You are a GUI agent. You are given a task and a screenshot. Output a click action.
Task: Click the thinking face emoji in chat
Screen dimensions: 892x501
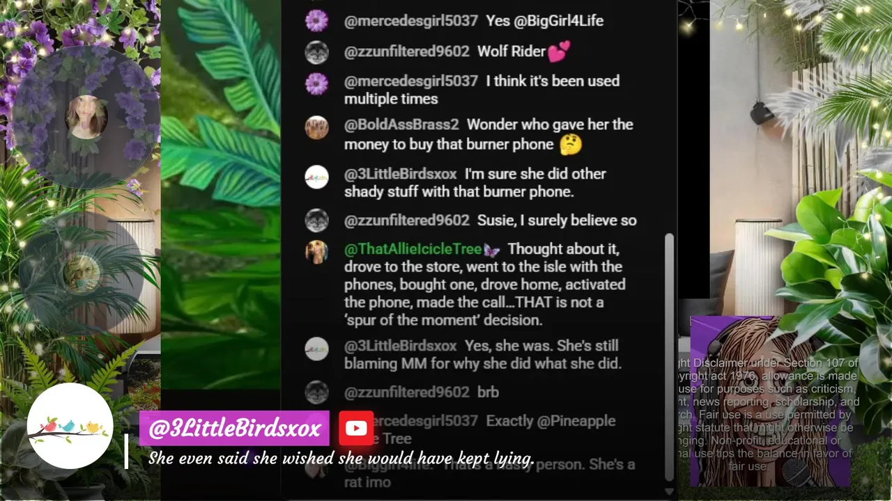[571, 145]
